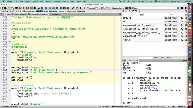Screen dimensions: 193x108
Task: Save the file with the floppy icon
Action: 9,8
